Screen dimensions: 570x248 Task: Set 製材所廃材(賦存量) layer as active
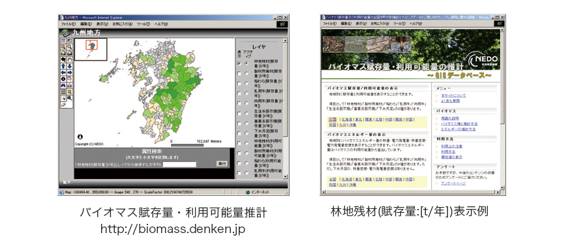247,74
